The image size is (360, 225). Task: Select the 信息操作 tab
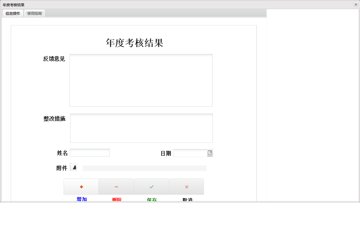[12, 13]
